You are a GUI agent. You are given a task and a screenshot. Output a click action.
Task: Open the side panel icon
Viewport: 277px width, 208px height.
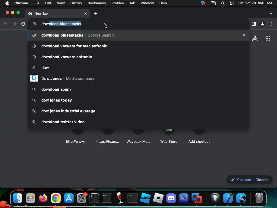pos(254,24)
